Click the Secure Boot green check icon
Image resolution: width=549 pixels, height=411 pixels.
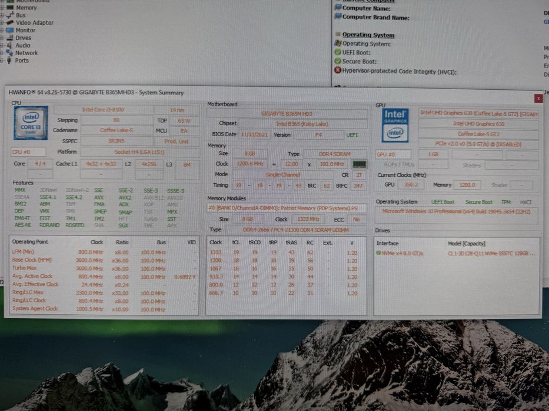[x=338, y=61]
